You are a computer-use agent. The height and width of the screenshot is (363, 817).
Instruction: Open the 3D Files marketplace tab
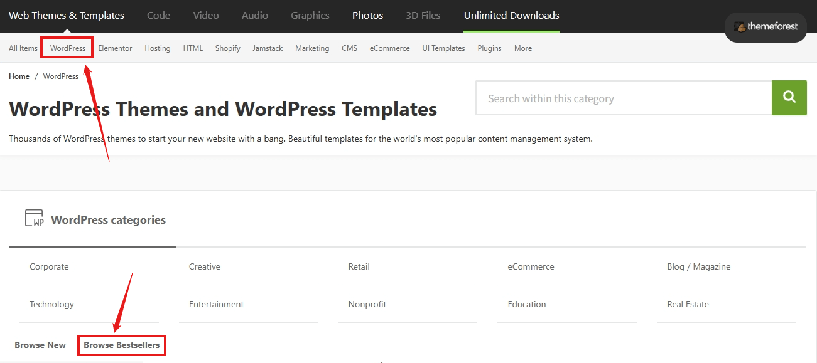(423, 16)
